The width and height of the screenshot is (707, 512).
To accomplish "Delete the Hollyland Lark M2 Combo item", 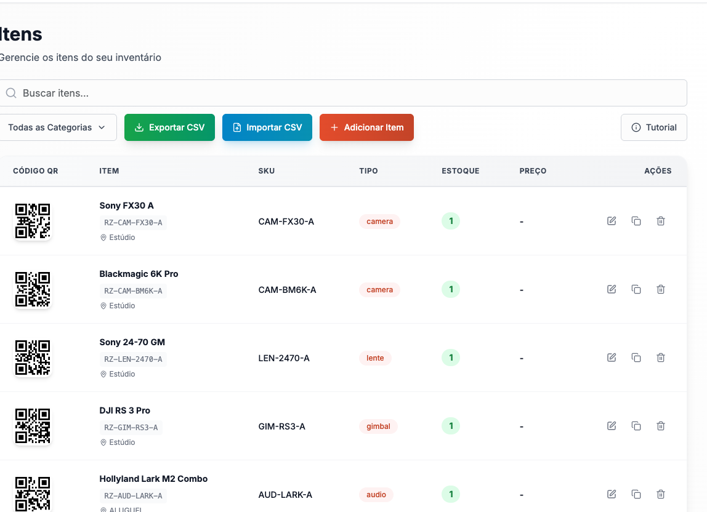I will click(x=661, y=494).
